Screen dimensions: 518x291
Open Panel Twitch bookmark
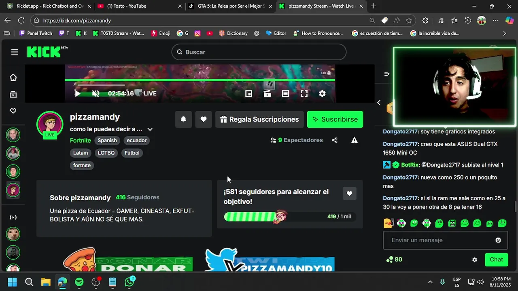[36, 33]
